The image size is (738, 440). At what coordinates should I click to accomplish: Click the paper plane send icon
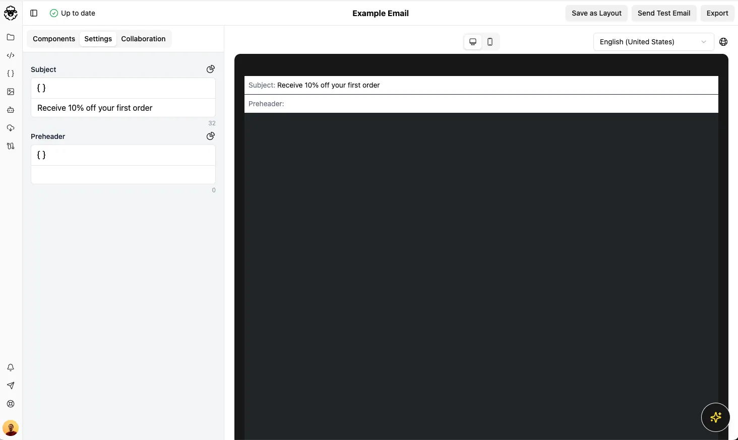point(11,386)
